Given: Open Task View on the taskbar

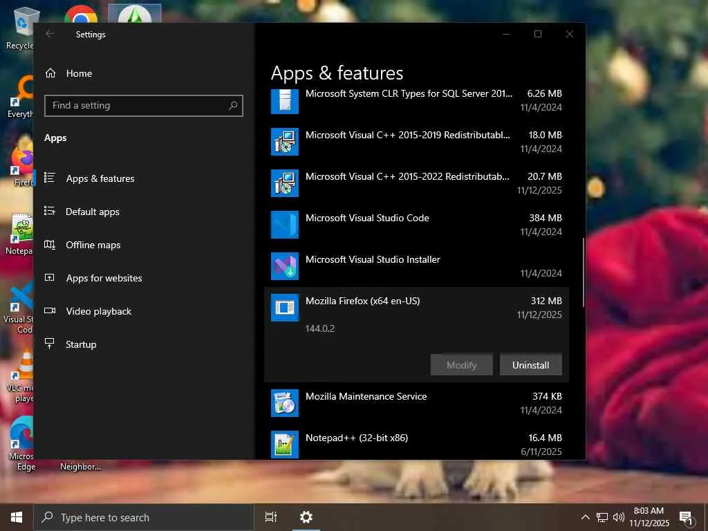Looking at the screenshot, I should point(271,517).
